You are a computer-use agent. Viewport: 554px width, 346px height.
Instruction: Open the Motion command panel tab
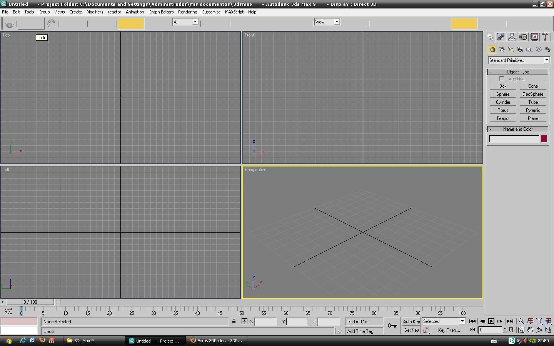pos(523,37)
